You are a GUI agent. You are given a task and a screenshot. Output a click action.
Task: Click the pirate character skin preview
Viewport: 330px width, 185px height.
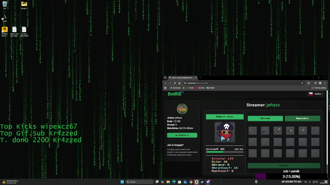(x=225, y=132)
